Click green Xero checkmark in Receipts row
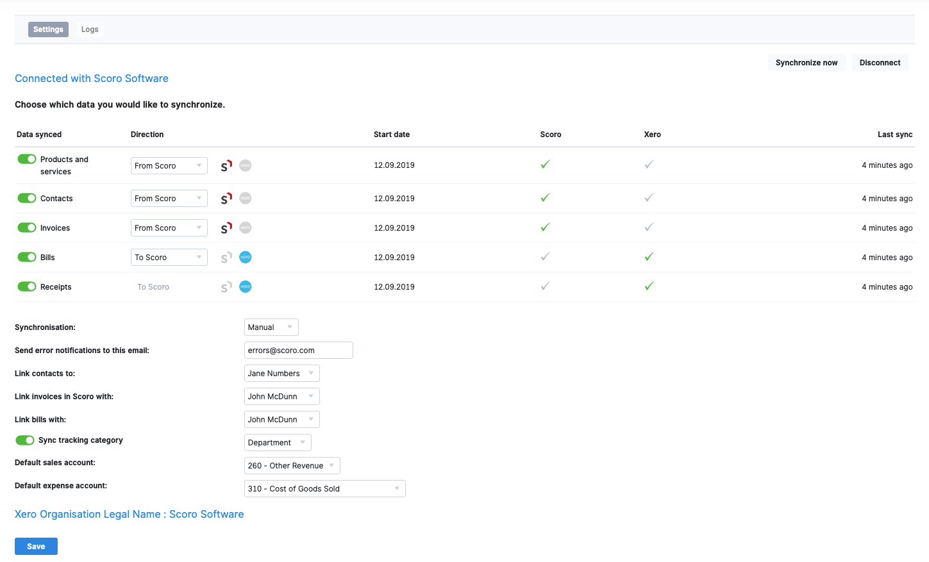 pos(649,286)
